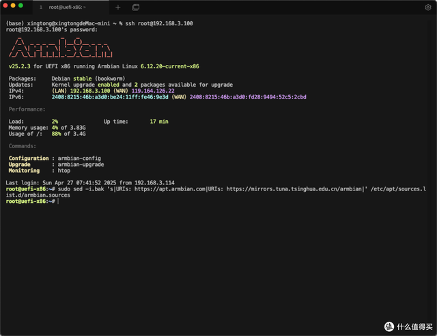The width and height of the screenshot is (437, 336).
Task: Click WAN address 119.164.126.22
Action: click(153, 91)
